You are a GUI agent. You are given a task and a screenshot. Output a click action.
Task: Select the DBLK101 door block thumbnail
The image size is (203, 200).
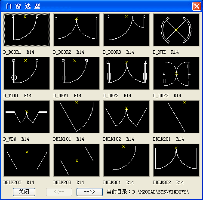click(77, 117)
